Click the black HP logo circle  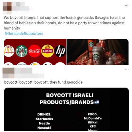pyautogui.click(x=60, y=51)
